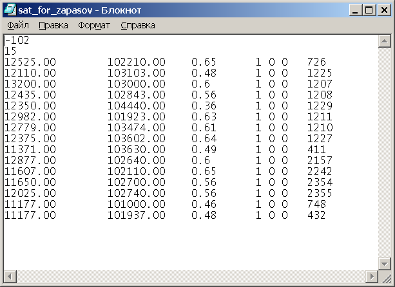Click the number 2354
The image size is (395, 287).
coord(320,182)
